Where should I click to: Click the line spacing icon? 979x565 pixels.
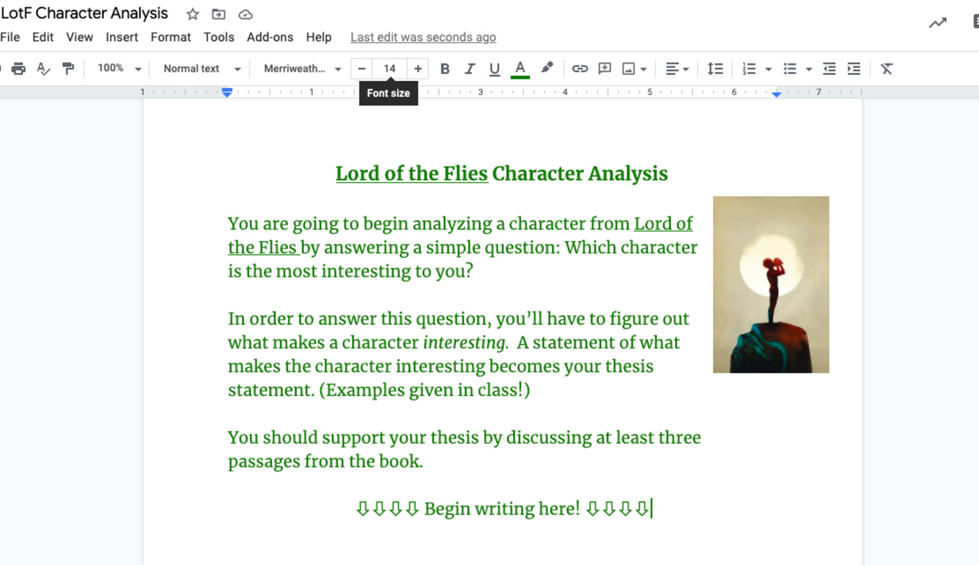[715, 69]
